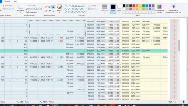
Task: Choose the Curve shape
Action: coord(68,6)
